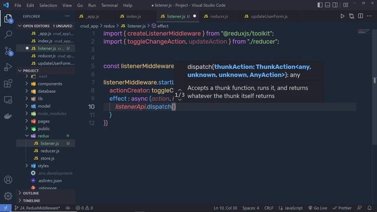Image resolution: width=377 pixels, height=212 pixels.
Task: Change language mode JavaScript in status bar
Action: tap(290, 208)
